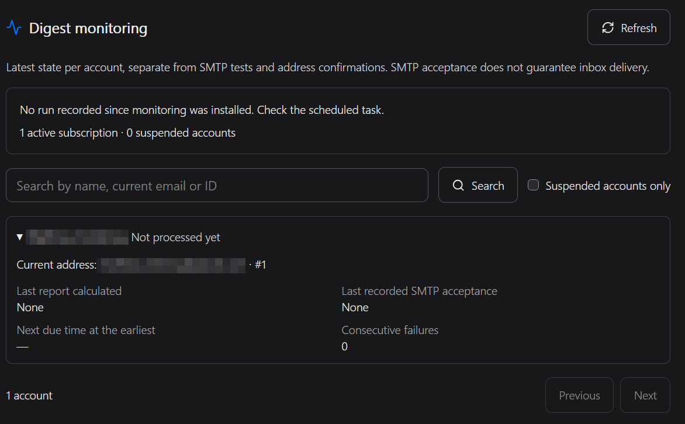Click the Digest monitoring pulse icon

pyautogui.click(x=14, y=28)
